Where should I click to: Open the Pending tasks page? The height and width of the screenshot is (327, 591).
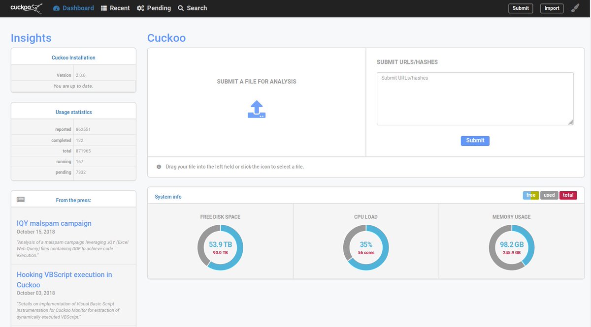point(154,8)
